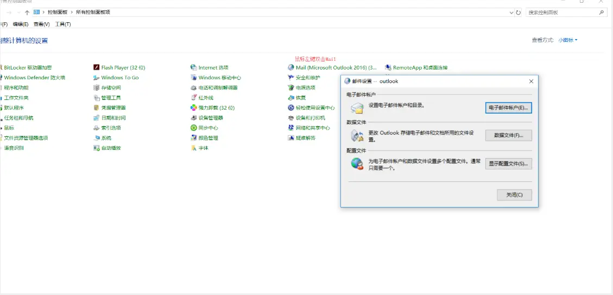
Task: Open the 电话和调制解调器 icon
Action: click(193, 87)
